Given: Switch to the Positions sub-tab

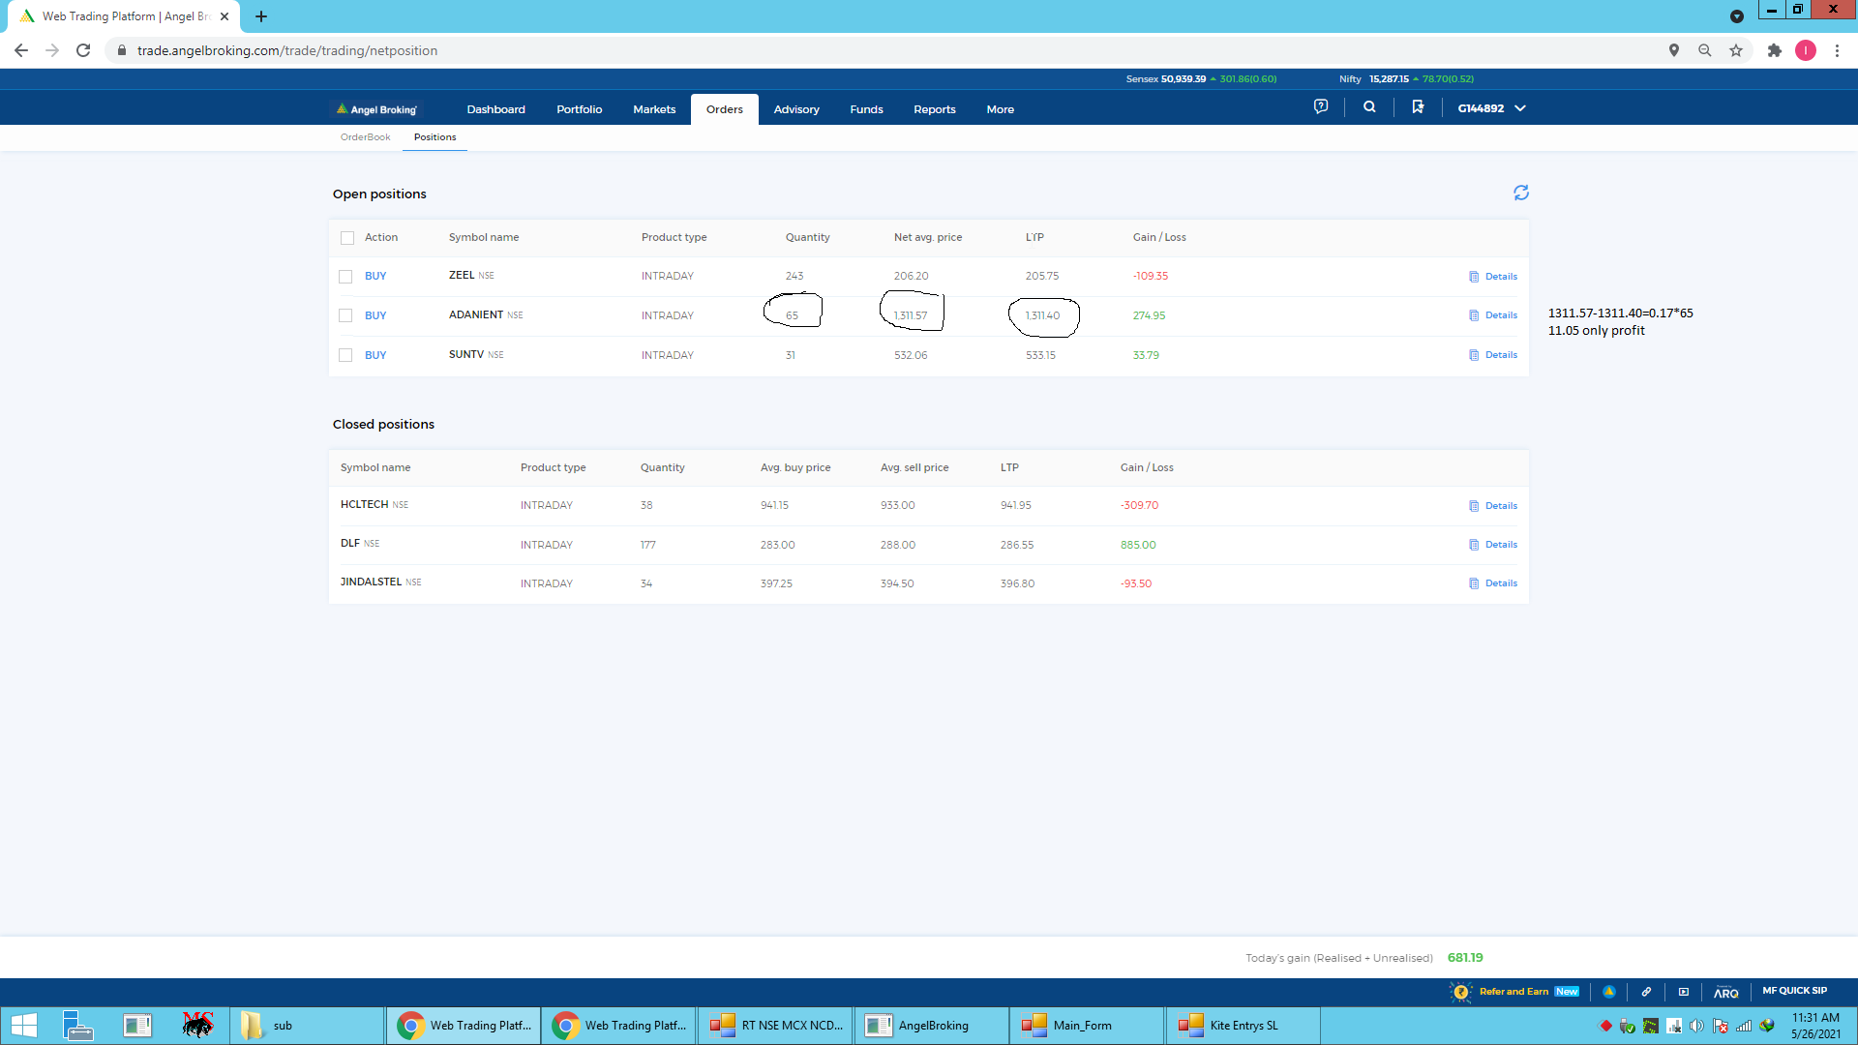Looking at the screenshot, I should point(435,137).
